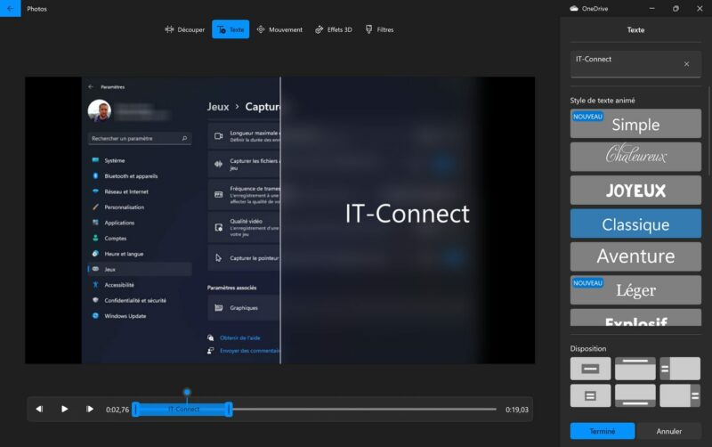712x447 pixels.
Task: Select the Aventure text style
Action: [635, 256]
